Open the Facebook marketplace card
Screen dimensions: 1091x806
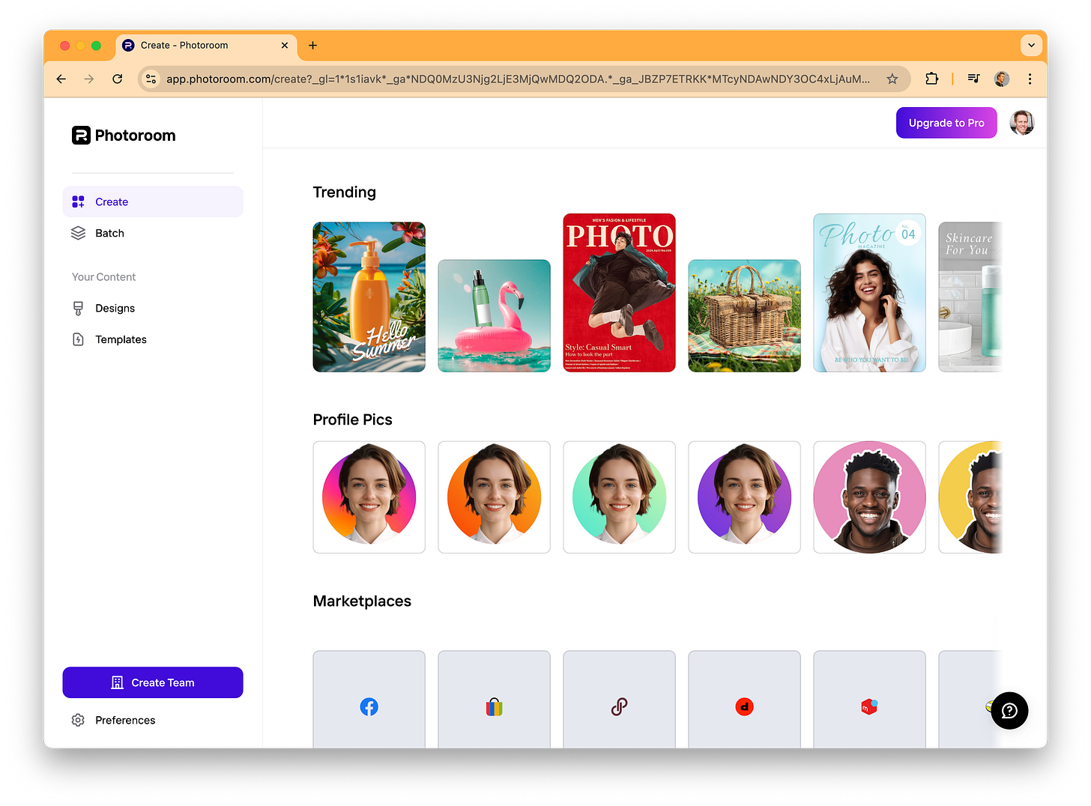[369, 699]
